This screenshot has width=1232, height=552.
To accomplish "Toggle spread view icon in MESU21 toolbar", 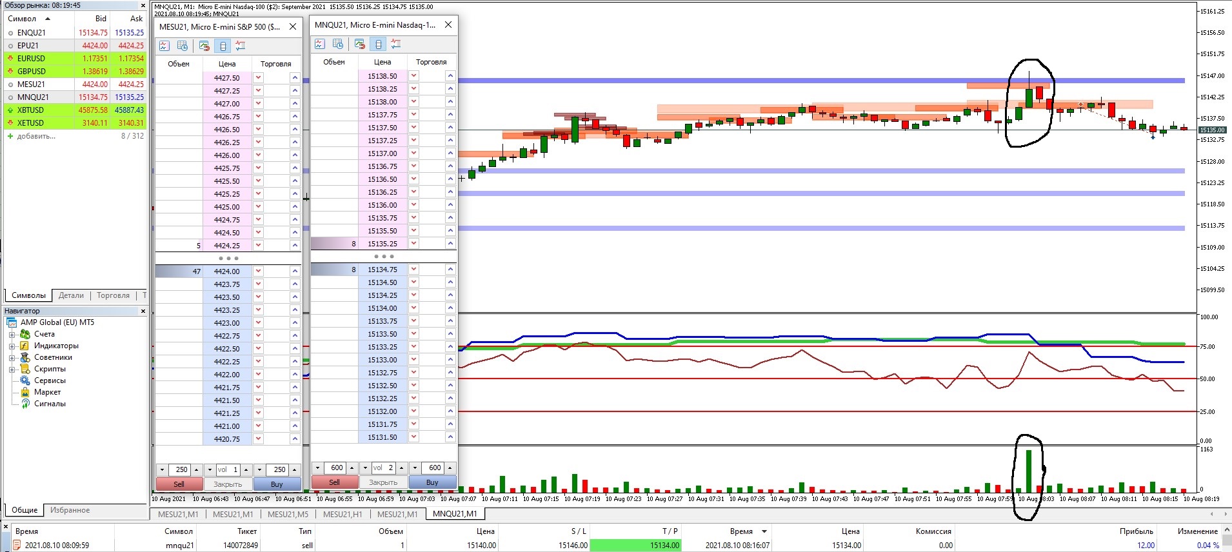I will coord(223,46).
